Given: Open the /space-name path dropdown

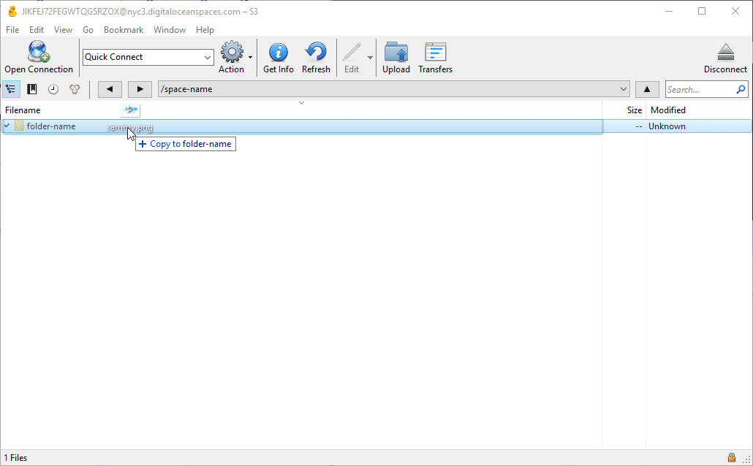Looking at the screenshot, I should [623, 89].
